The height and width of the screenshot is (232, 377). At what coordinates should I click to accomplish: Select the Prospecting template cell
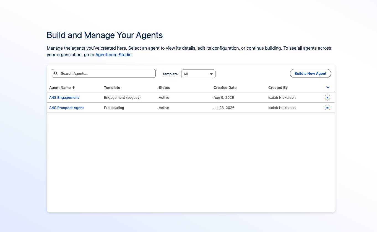pyautogui.click(x=114, y=108)
